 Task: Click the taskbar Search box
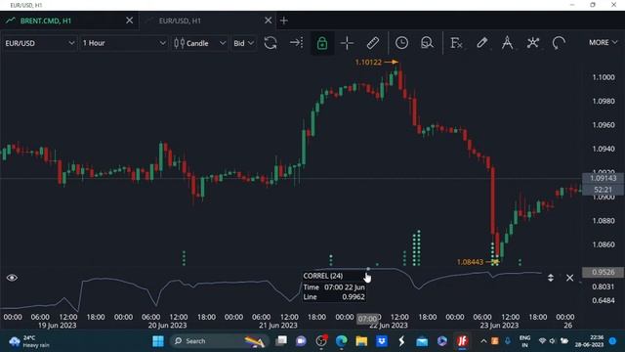tap(219, 341)
